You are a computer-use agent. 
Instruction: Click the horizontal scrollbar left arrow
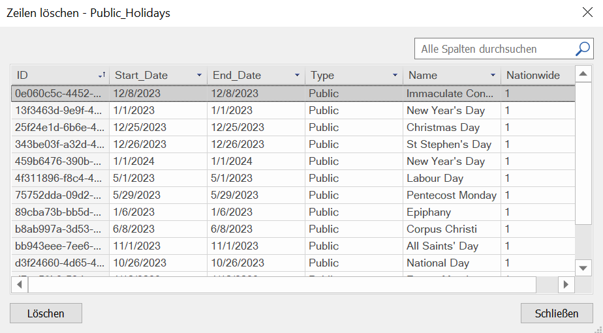pyautogui.click(x=19, y=285)
